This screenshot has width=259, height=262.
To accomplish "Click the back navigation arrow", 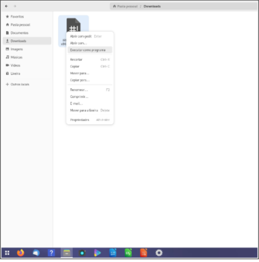I will click(x=6, y=6).
